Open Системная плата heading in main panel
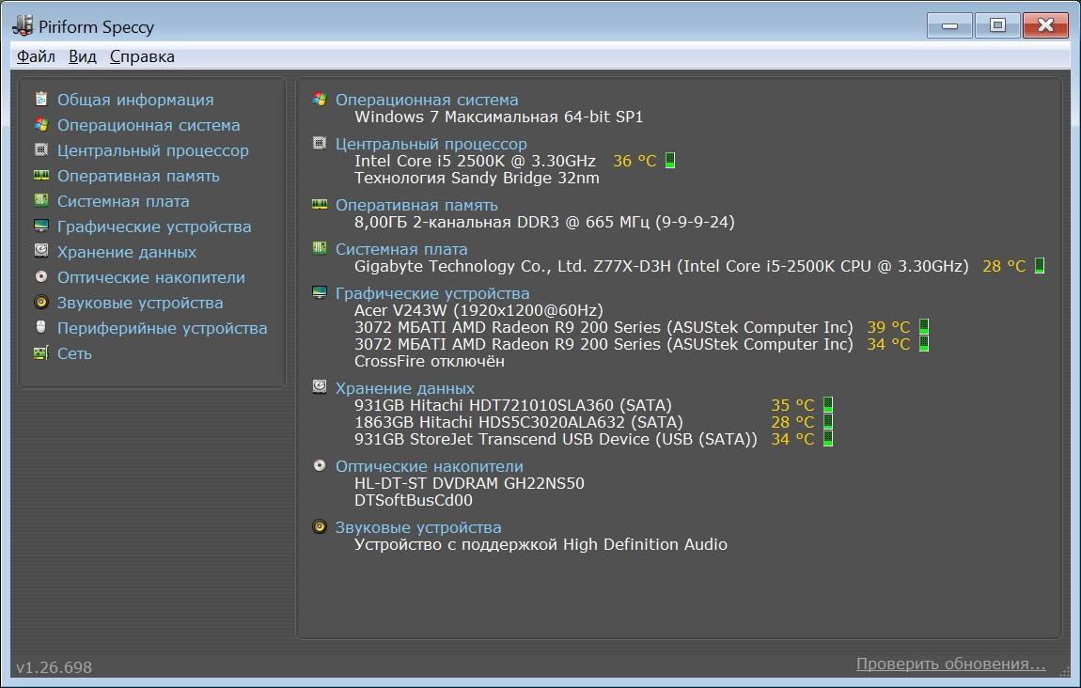The image size is (1081, 688). (x=401, y=249)
